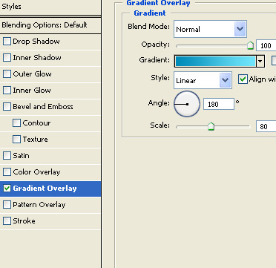Enable the Contour checkbox
The image size is (276, 268).
pyautogui.click(x=16, y=123)
